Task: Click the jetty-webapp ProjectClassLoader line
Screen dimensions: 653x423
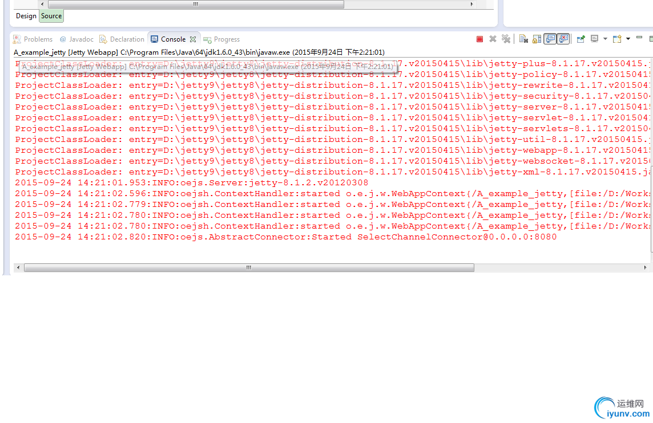Action: point(332,150)
